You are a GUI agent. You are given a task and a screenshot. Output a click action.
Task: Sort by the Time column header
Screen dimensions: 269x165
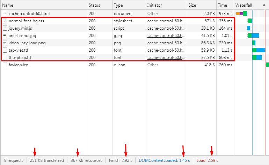(223, 5)
